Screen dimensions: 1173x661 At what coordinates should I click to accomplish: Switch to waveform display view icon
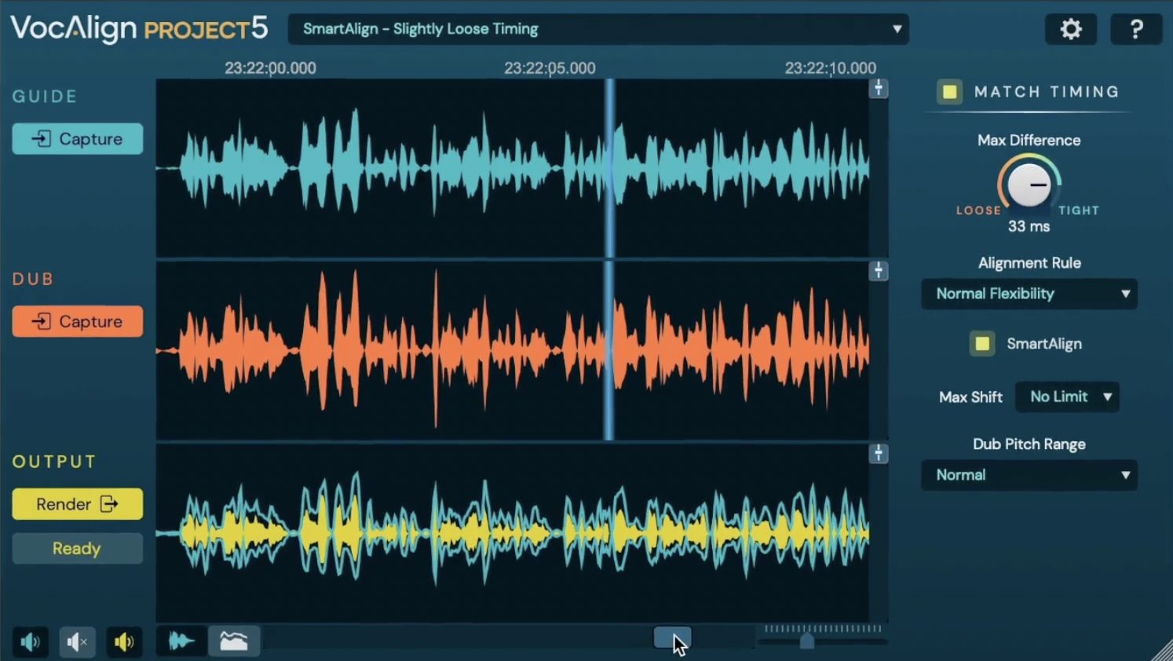181,641
